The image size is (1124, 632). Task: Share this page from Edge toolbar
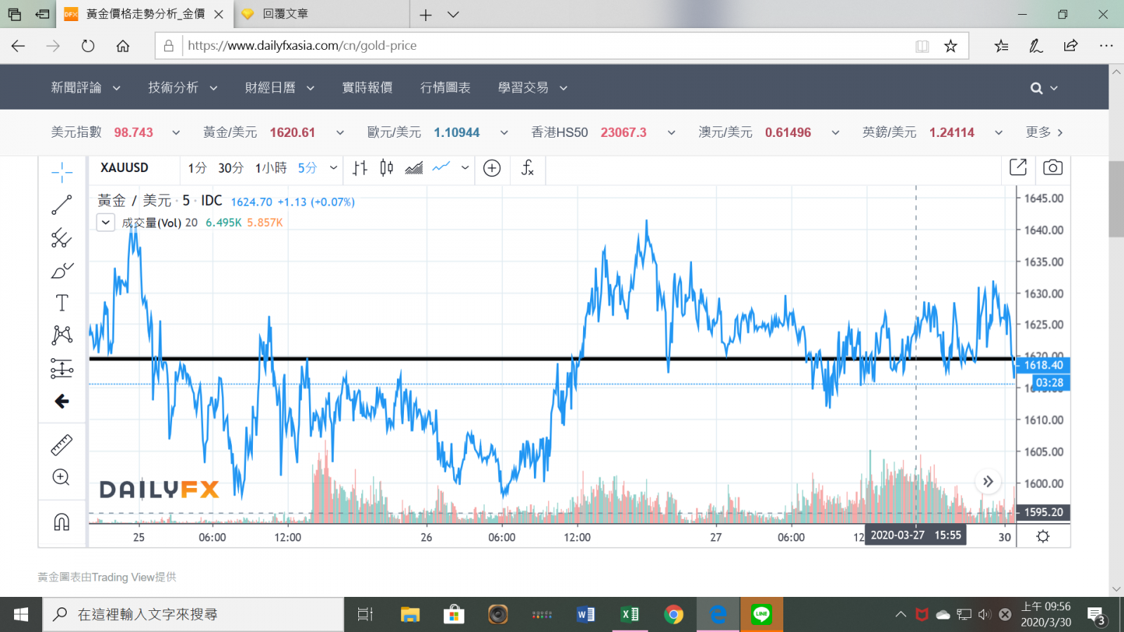1071,46
